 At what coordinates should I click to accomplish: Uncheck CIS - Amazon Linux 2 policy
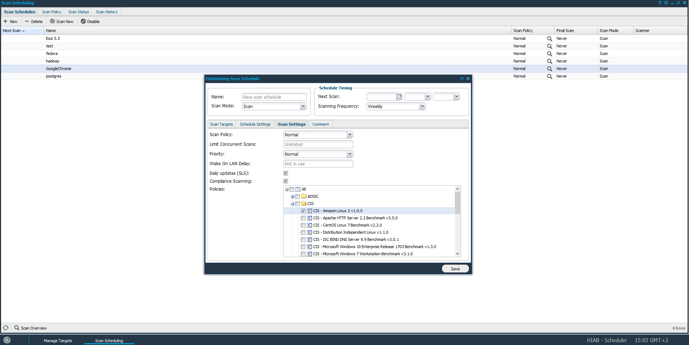coord(303,211)
